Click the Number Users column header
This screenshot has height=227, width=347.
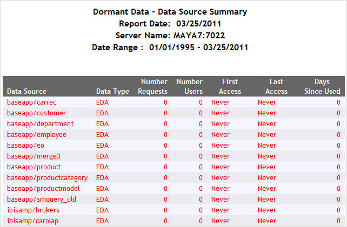point(189,87)
